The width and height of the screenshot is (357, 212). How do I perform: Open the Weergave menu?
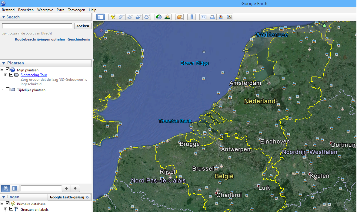45,10
